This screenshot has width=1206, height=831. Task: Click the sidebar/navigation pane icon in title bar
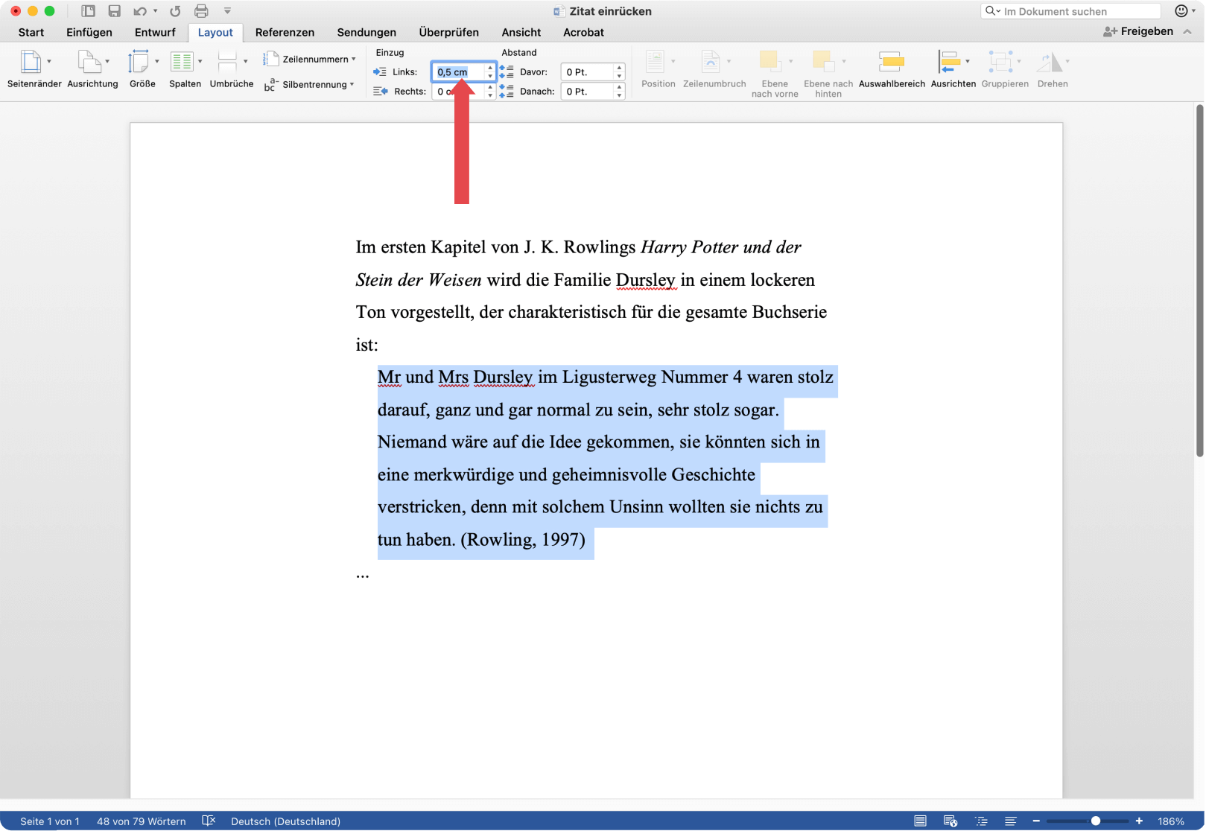[88, 11]
